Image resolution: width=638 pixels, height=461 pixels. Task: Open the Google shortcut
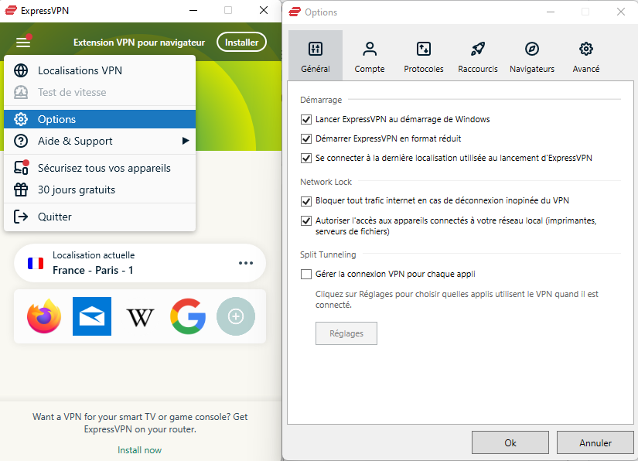(x=188, y=316)
